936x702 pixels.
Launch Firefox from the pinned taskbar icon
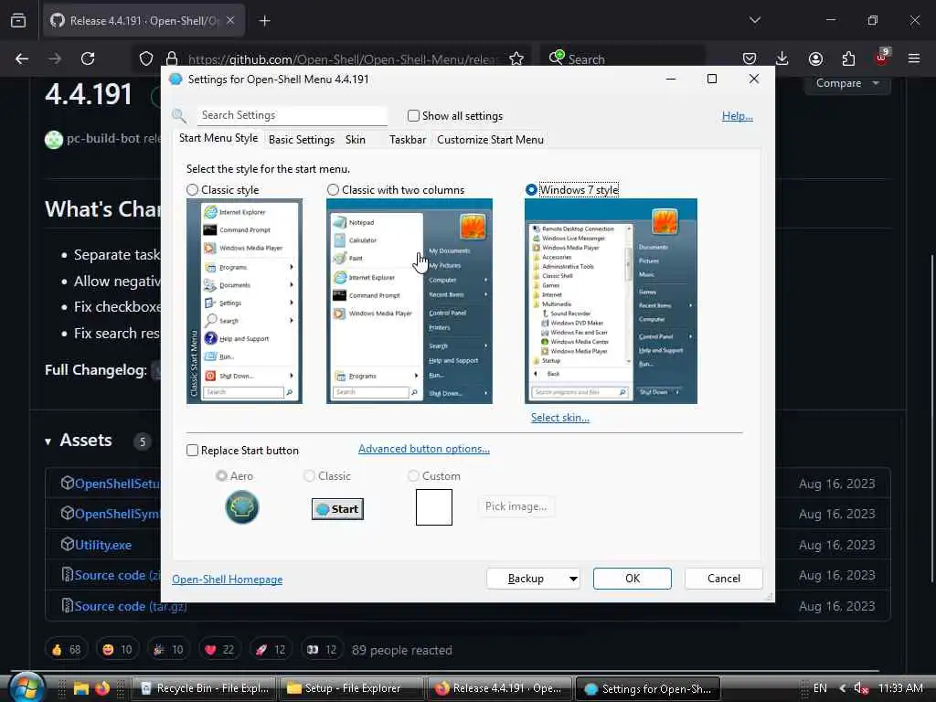tap(102, 688)
